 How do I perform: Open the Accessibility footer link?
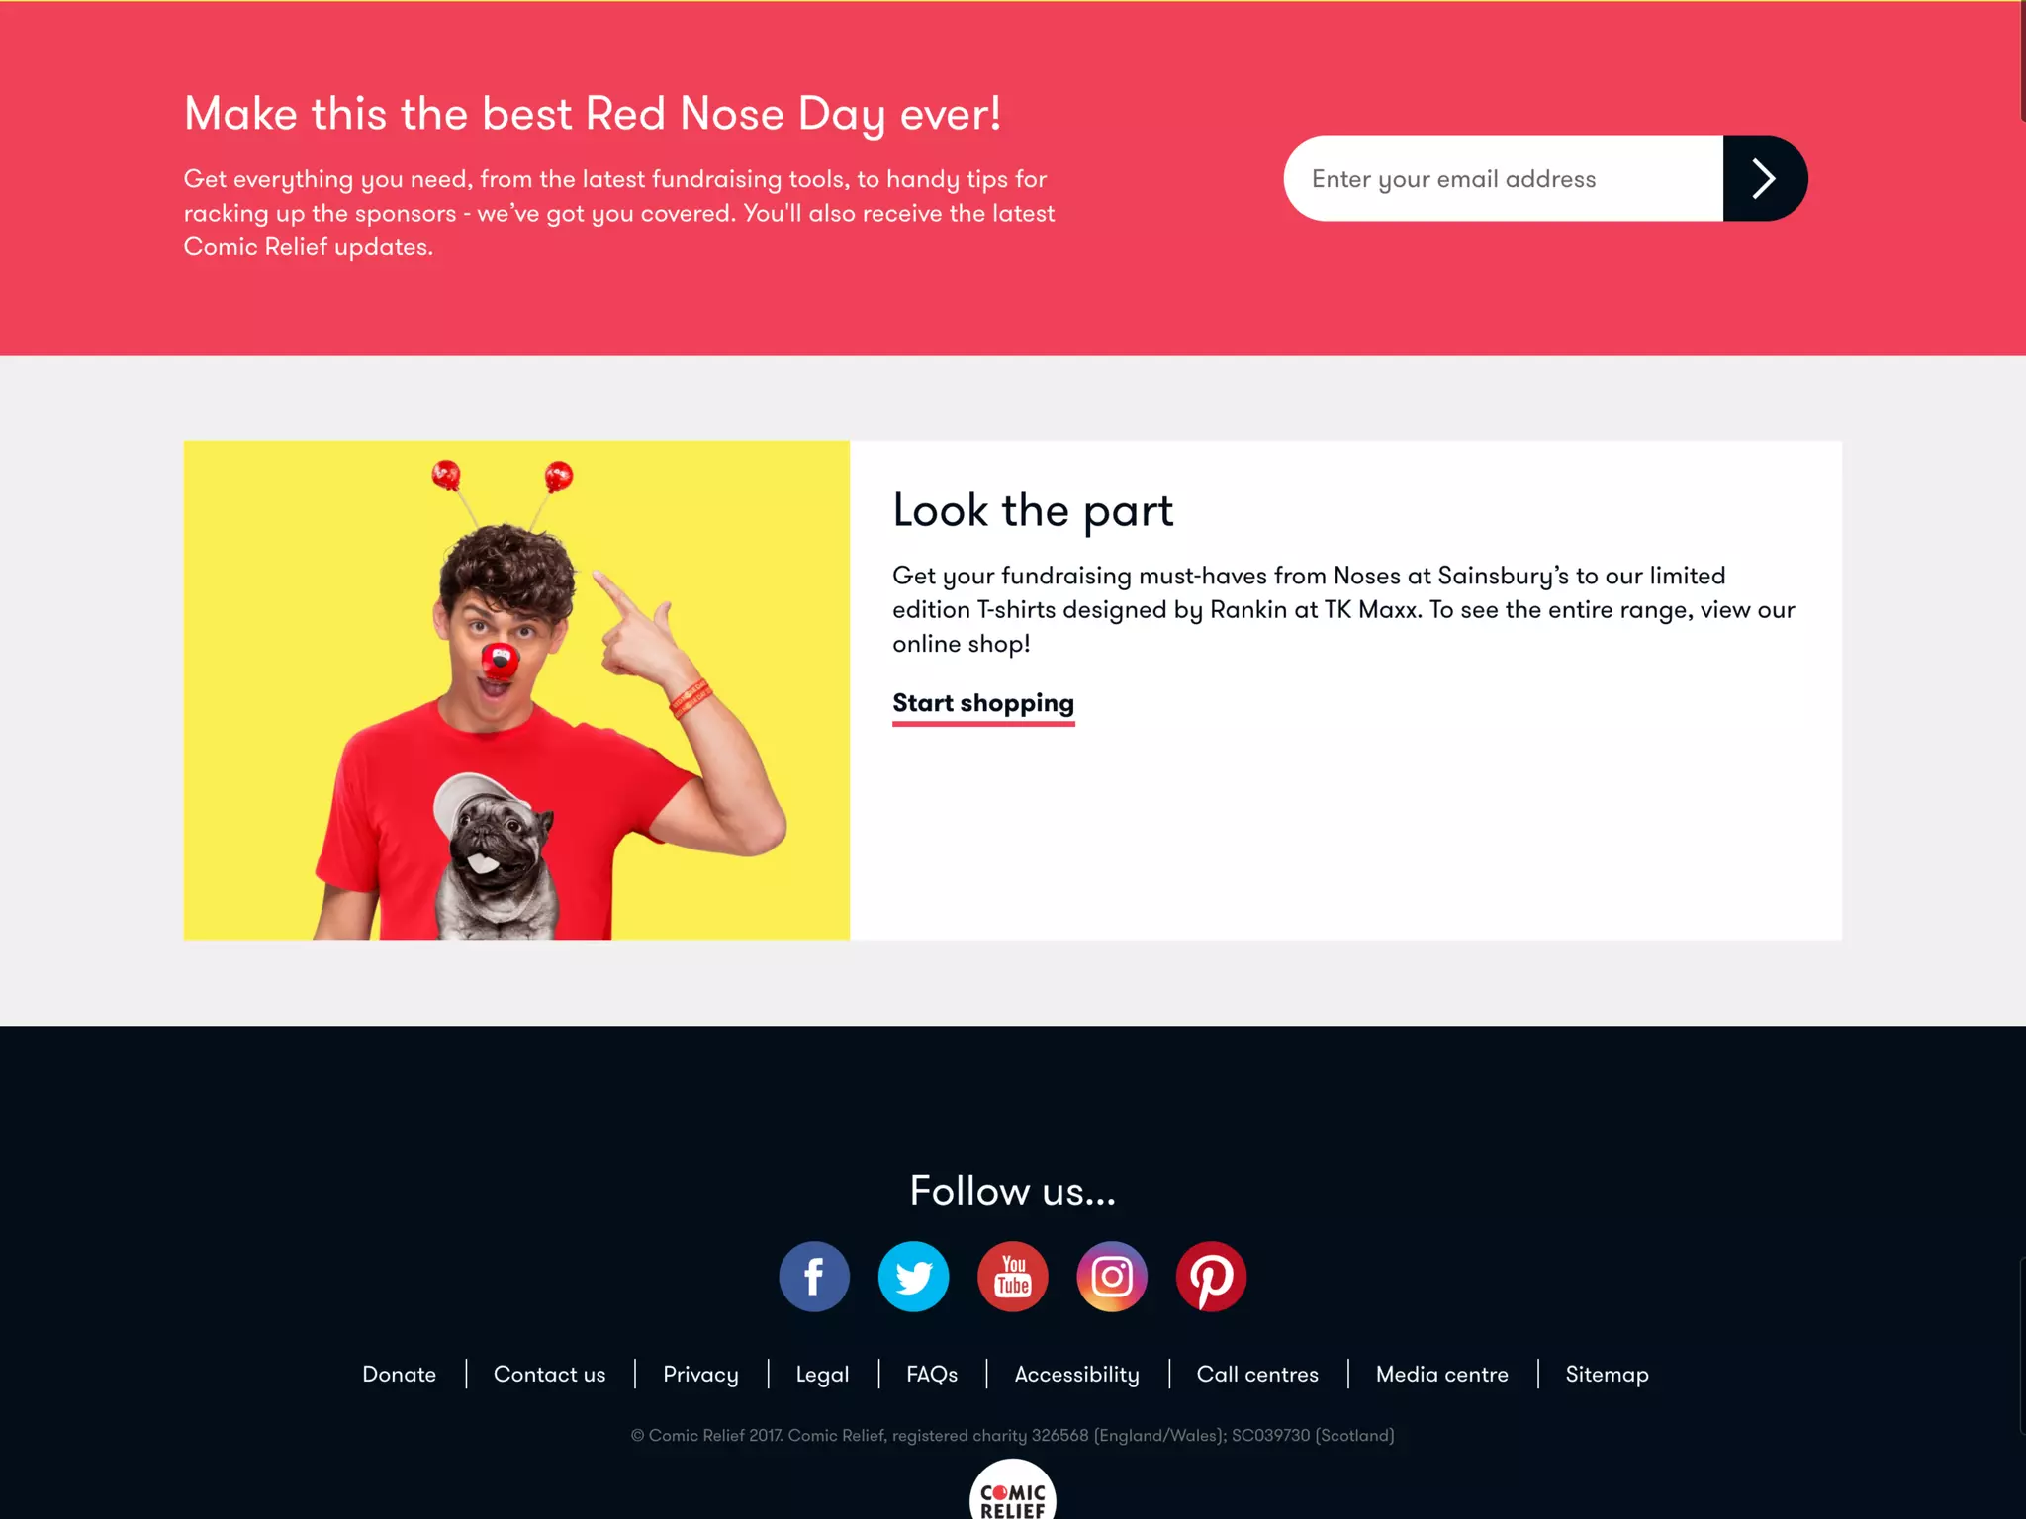coord(1076,1375)
